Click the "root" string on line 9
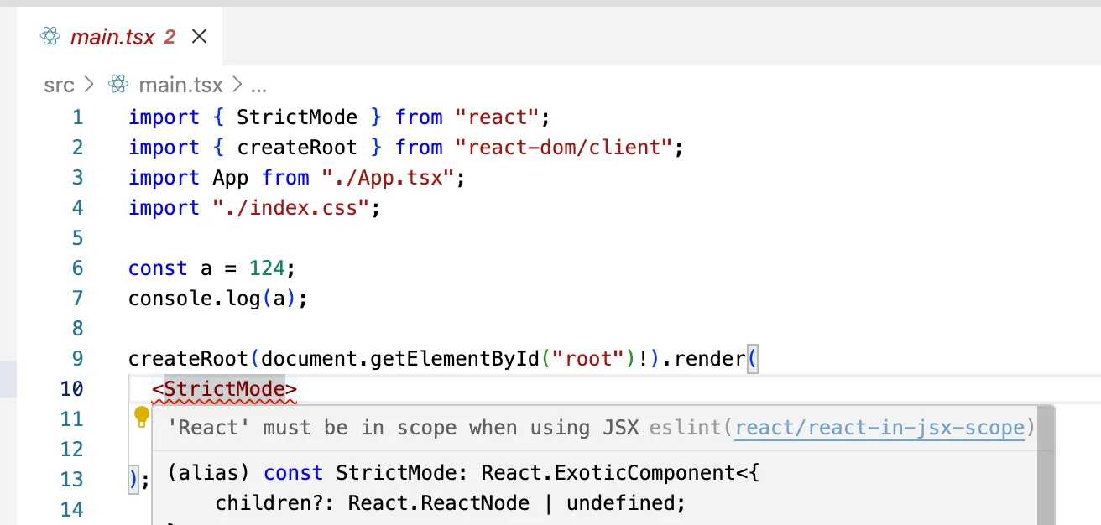Screen dimensions: 1101x525 tap(587, 359)
